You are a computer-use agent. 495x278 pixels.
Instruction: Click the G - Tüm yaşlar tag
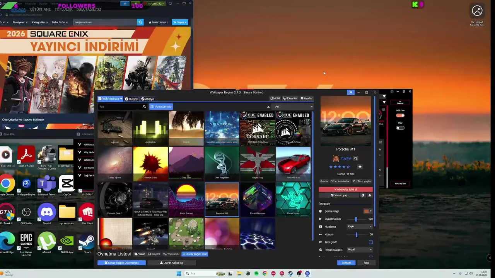pos(362,181)
